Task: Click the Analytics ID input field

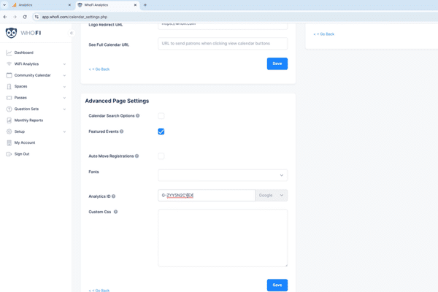Action: point(207,196)
